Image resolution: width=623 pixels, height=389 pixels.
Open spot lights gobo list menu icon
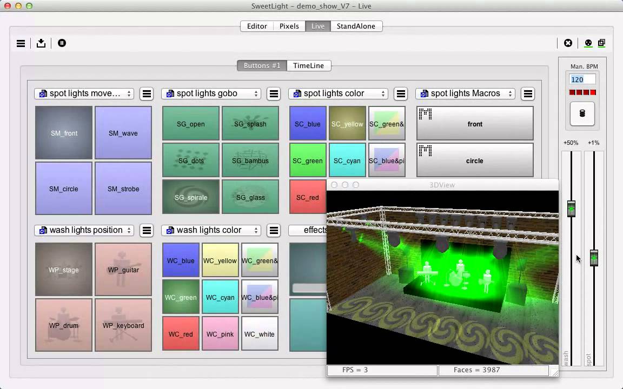[x=274, y=93]
